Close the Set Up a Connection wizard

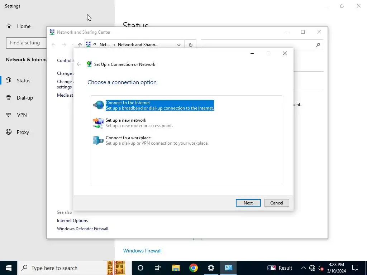pyautogui.click(x=285, y=53)
